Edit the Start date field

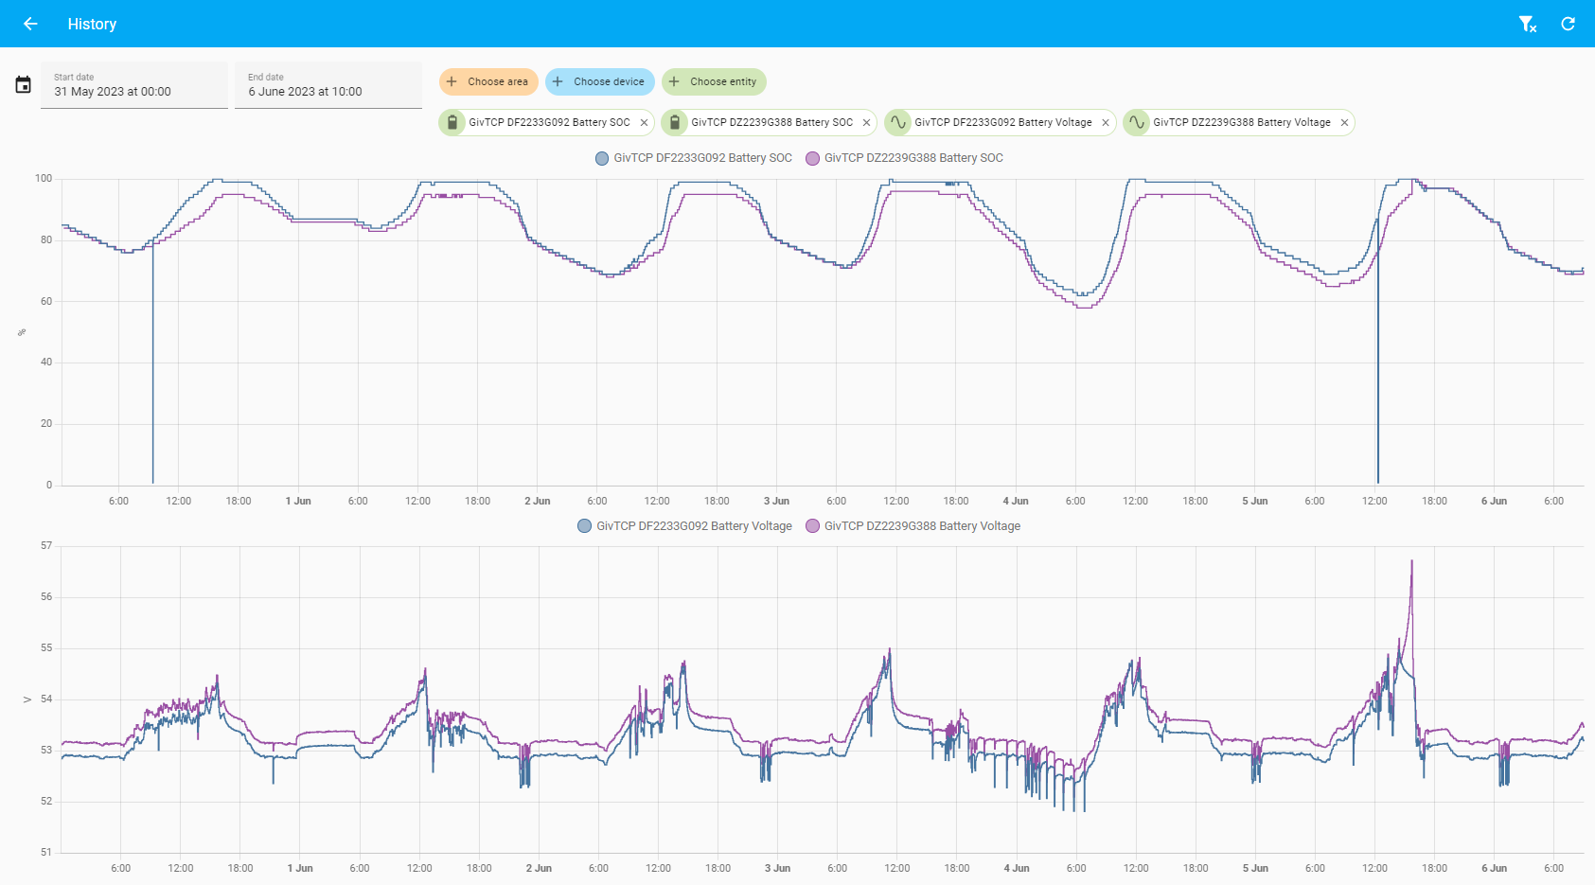coord(133,85)
